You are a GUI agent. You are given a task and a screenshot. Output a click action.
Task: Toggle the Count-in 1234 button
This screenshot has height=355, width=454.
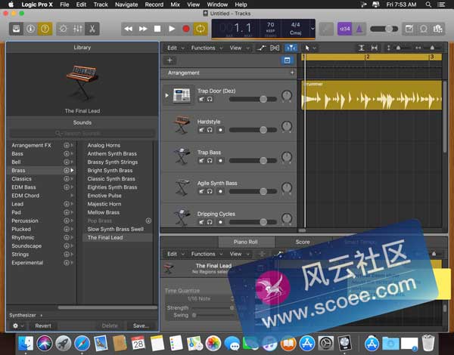[x=344, y=29]
